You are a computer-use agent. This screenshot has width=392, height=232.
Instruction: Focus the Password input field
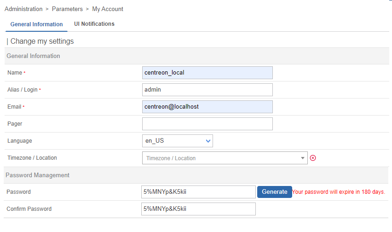(x=198, y=192)
